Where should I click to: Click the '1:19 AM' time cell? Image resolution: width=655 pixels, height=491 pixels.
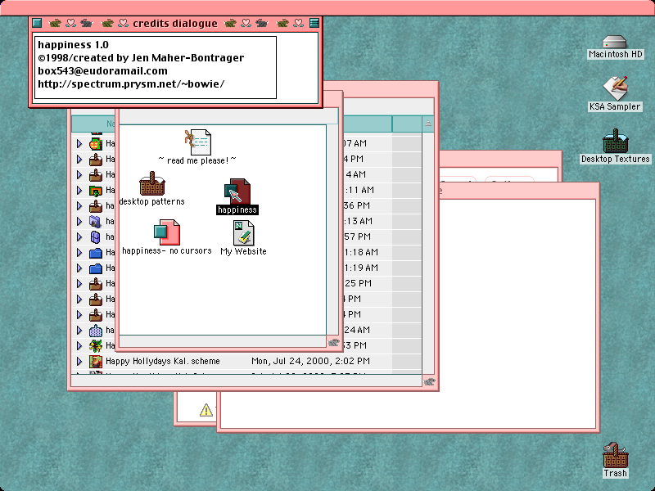362,268
